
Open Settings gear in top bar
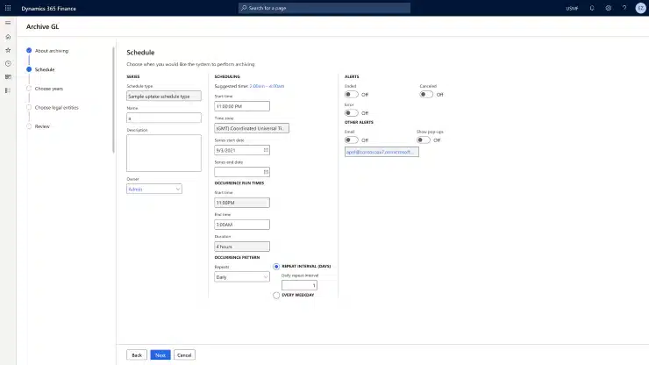(x=608, y=8)
